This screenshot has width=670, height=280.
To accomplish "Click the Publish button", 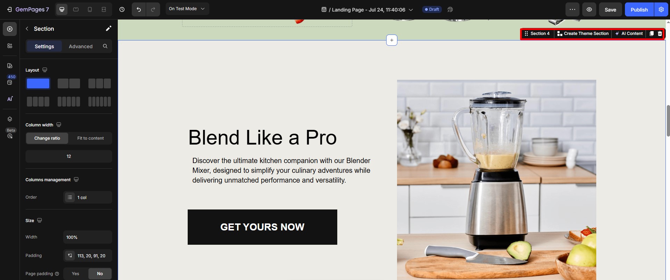I will click(639, 9).
